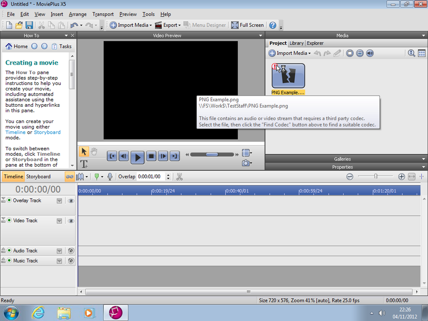
Task: Open the Insert menu
Action: tap(57, 14)
